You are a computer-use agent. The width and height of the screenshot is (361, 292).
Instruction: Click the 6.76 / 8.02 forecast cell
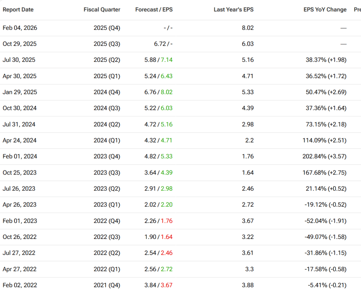pyautogui.click(x=158, y=92)
